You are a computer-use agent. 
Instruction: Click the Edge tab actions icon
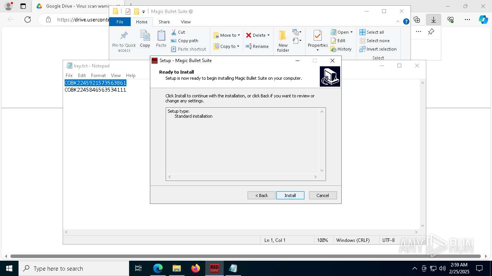[23, 6]
